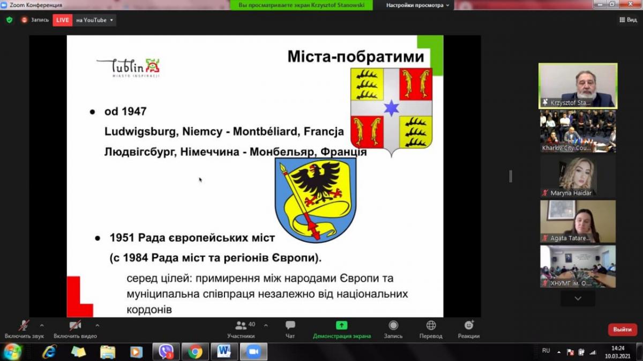
Task: Click the network signal tray icon
Action: [593, 352]
